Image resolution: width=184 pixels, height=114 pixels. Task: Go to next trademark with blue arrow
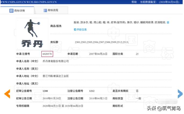(x=180, y=94)
